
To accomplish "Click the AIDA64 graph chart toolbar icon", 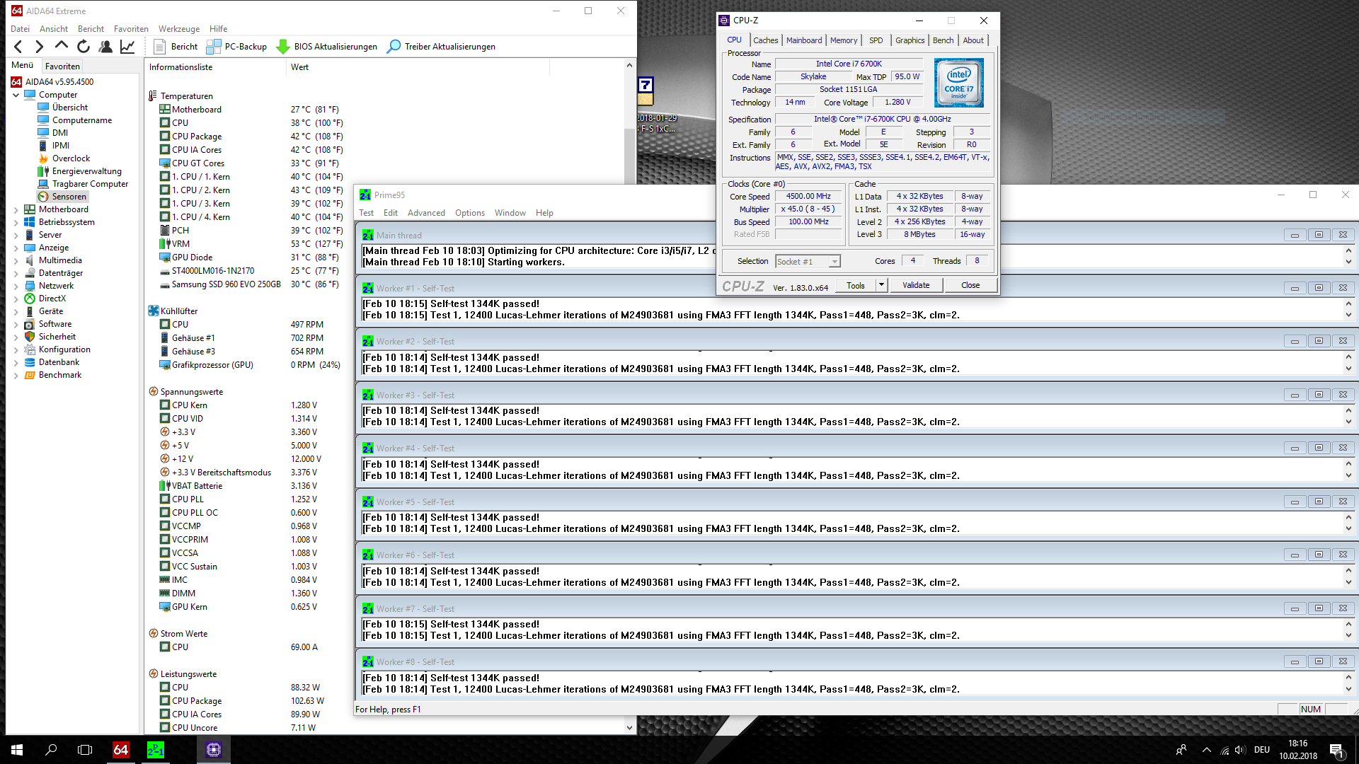I will 127,47.
